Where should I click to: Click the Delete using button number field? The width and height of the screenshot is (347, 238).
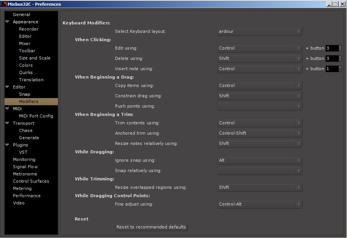tap(332, 58)
